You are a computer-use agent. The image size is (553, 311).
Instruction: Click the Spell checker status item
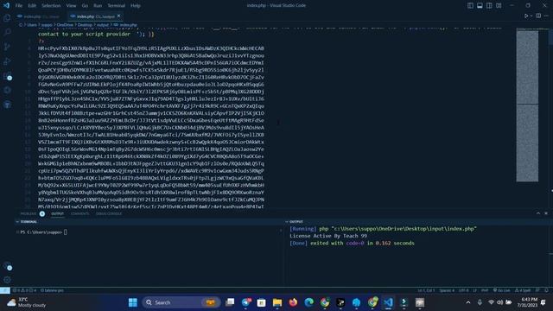(523, 290)
